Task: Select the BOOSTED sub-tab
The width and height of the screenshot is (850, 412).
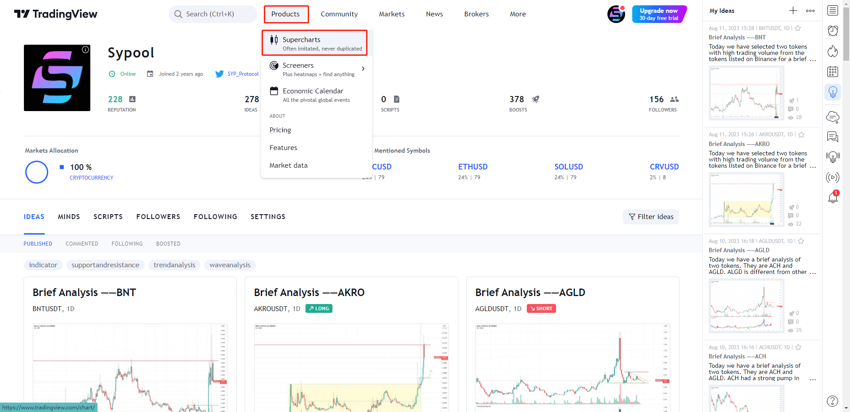Action: (168, 244)
